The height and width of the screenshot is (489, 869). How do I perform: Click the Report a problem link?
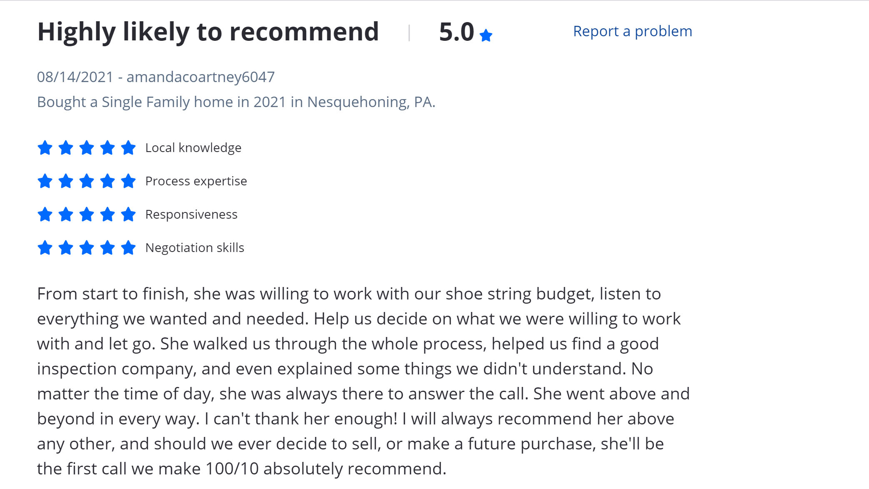click(x=632, y=31)
